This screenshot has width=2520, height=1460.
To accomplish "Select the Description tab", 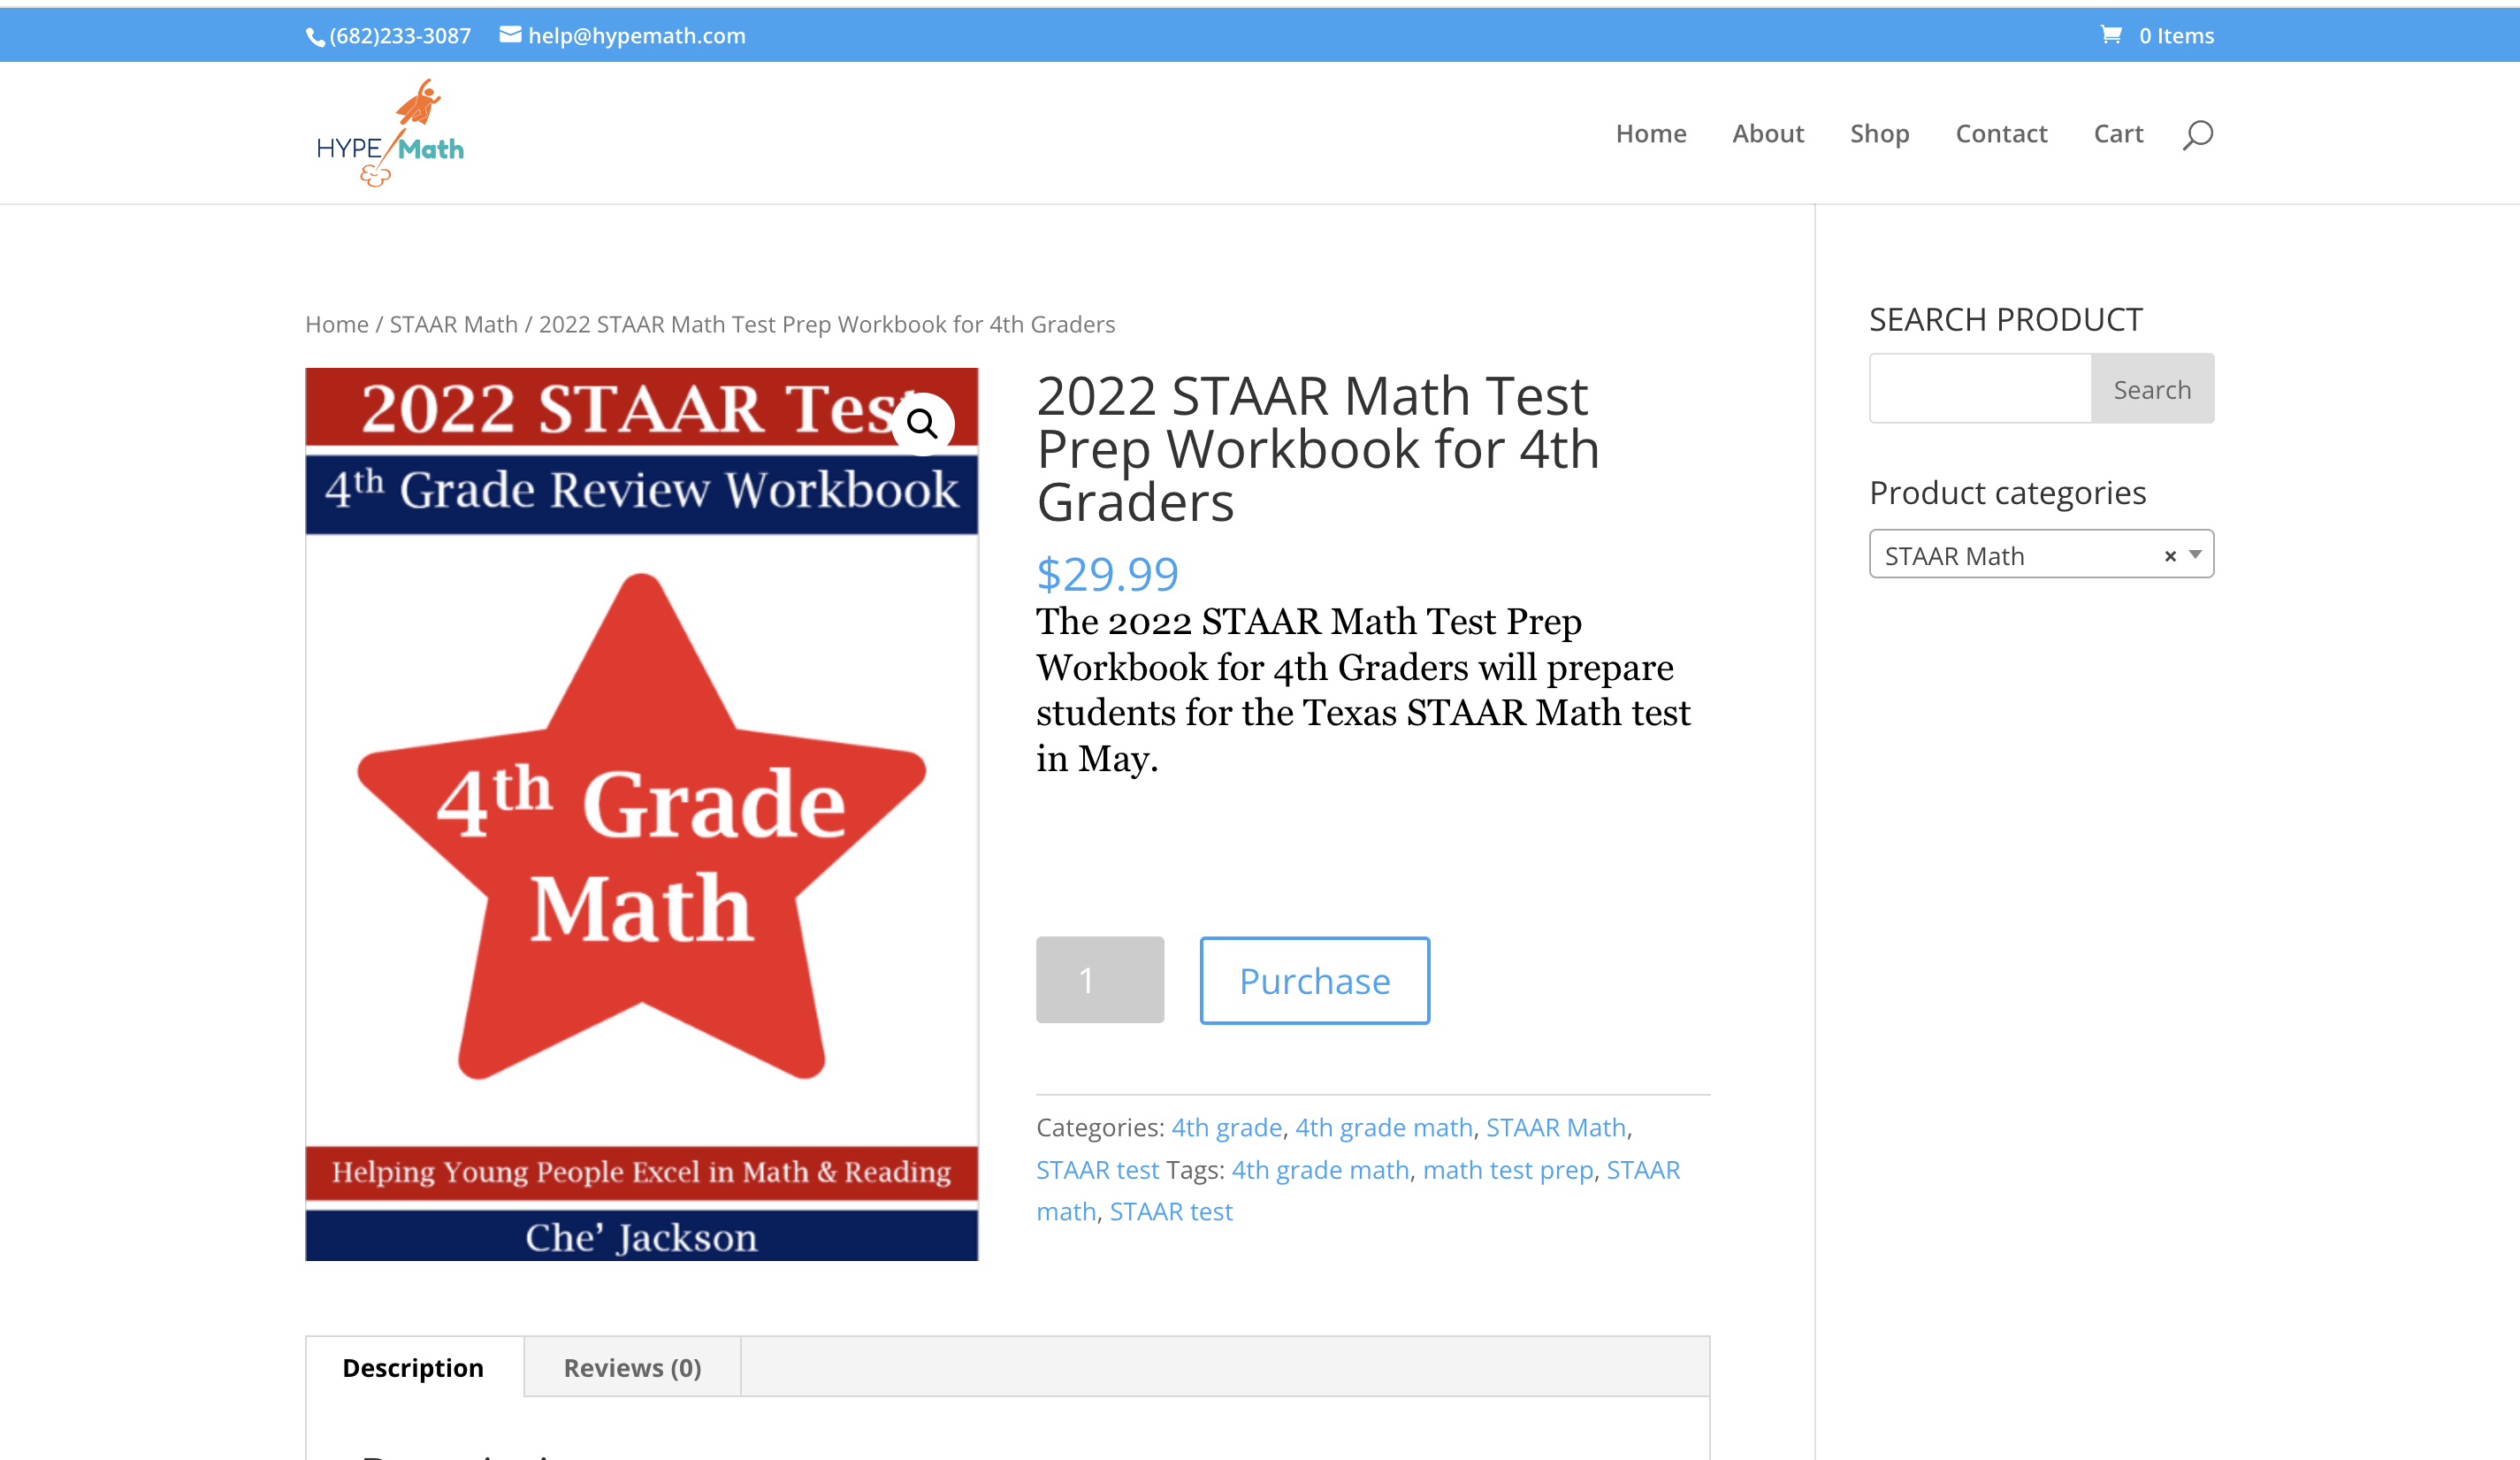I will tap(413, 1367).
